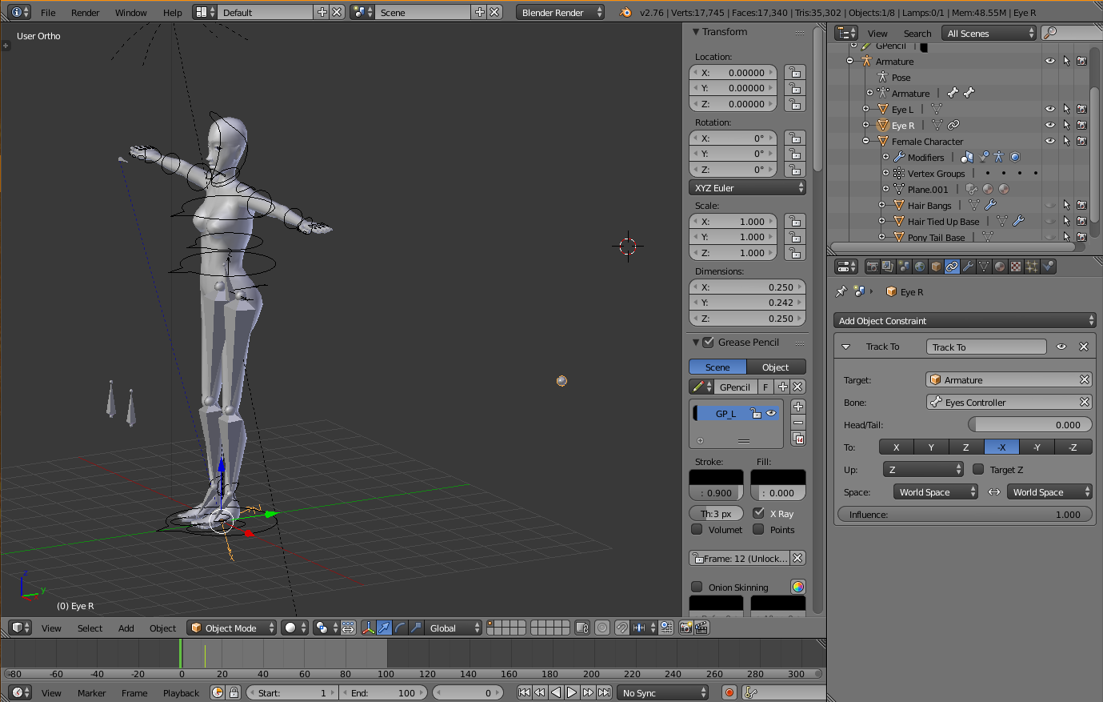Delete the Track To constraint

pos(1084,347)
